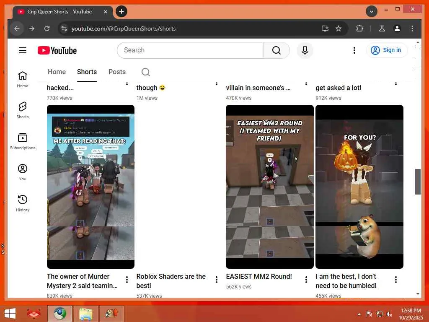Image resolution: width=429 pixels, height=322 pixels.
Task: Open Subscriptions in the left sidebar
Action: pyautogui.click(x=23, y=141)
